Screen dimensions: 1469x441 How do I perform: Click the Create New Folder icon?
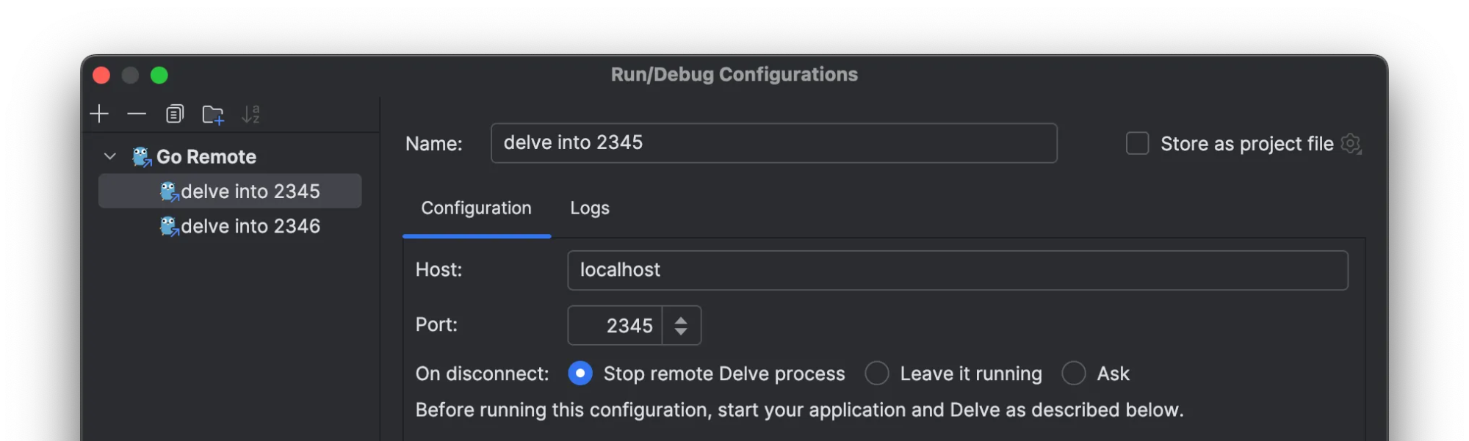tap(213, 115)
